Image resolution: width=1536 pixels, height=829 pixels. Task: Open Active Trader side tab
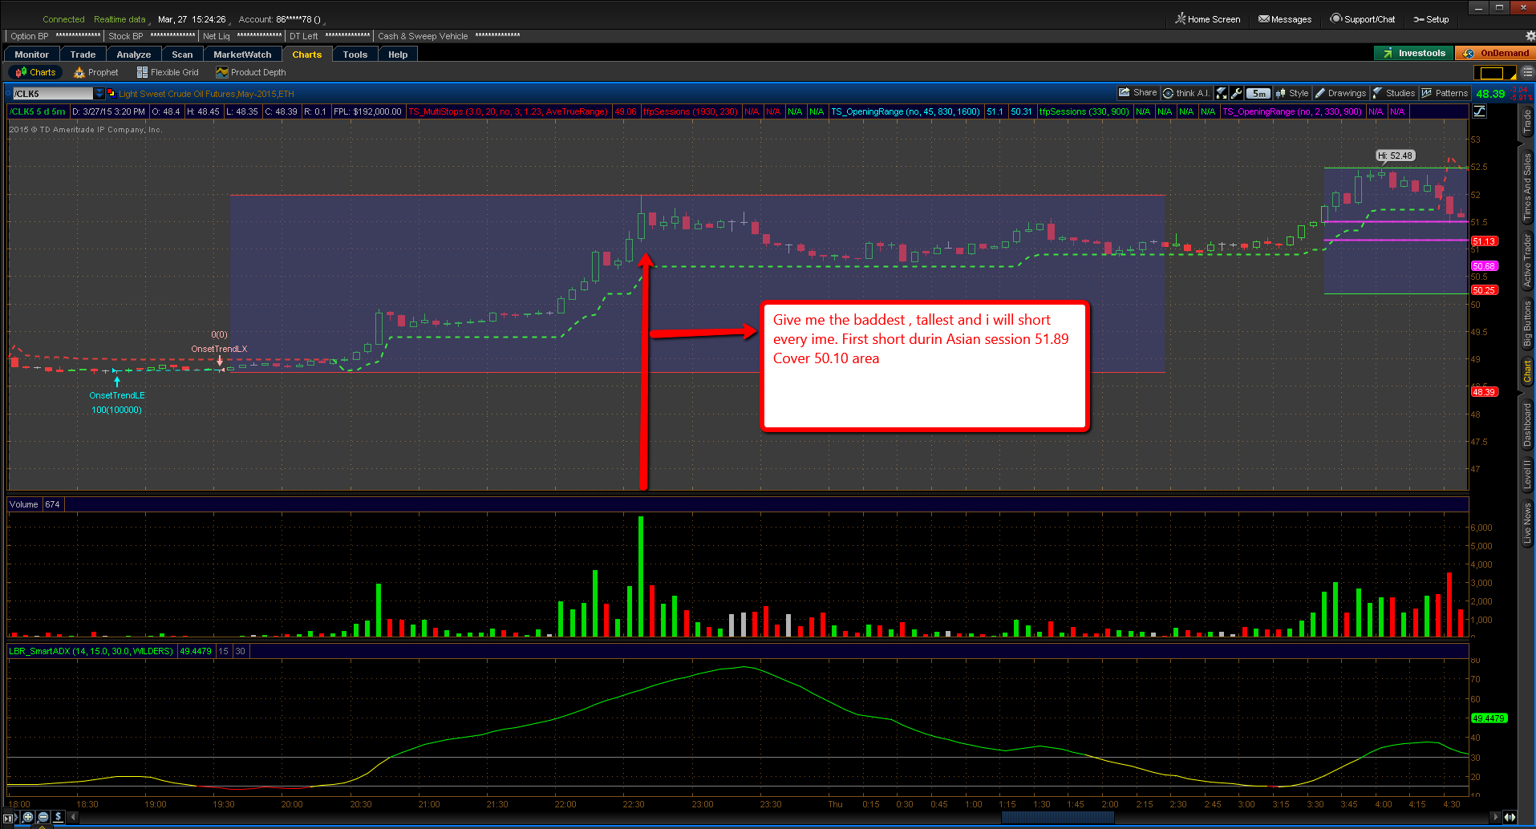click(1527, 261)
